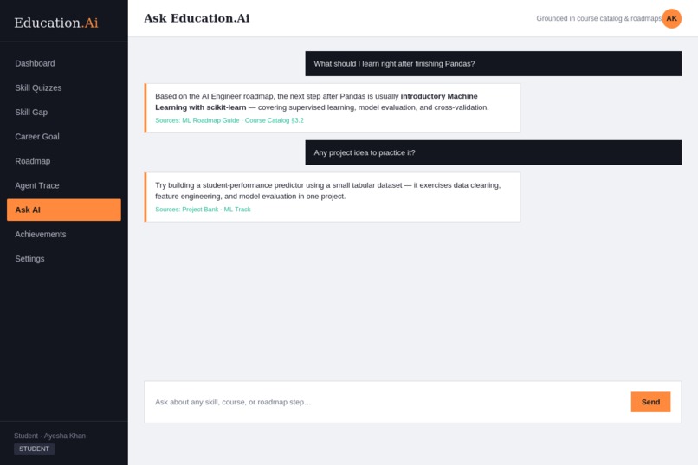Click the scikit-learn answer bubble

click(x=332, y=108)
